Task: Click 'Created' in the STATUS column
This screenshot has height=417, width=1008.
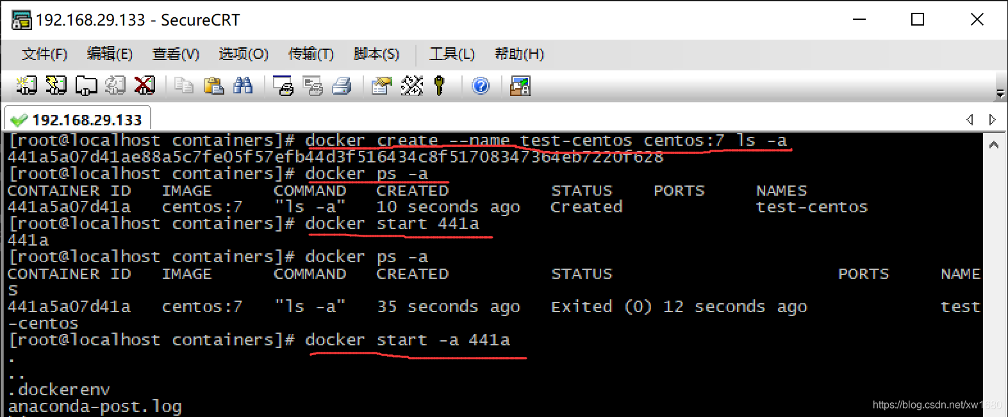Action: point(586,207)
